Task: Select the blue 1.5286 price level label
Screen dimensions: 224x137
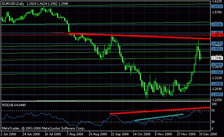Action: pos(217,25)
